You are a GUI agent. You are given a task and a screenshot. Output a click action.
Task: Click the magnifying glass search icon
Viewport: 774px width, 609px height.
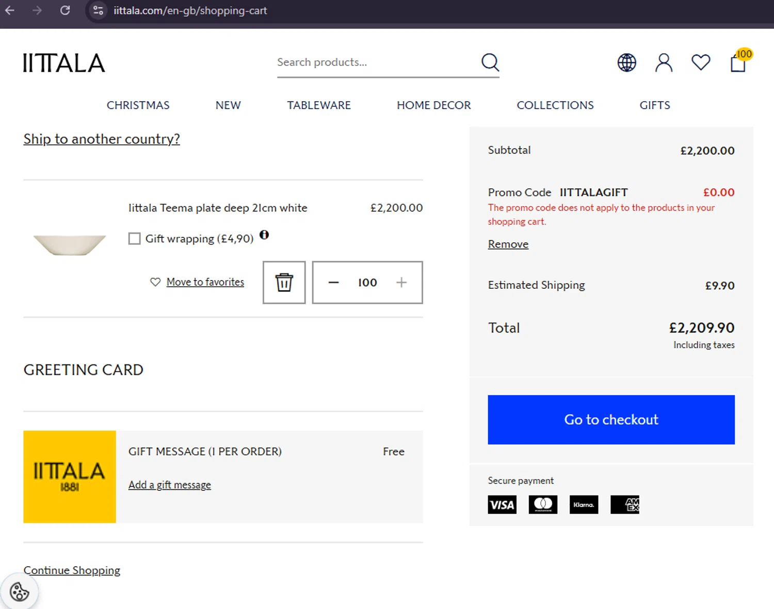pyautogui.click(x=490, y=62)
